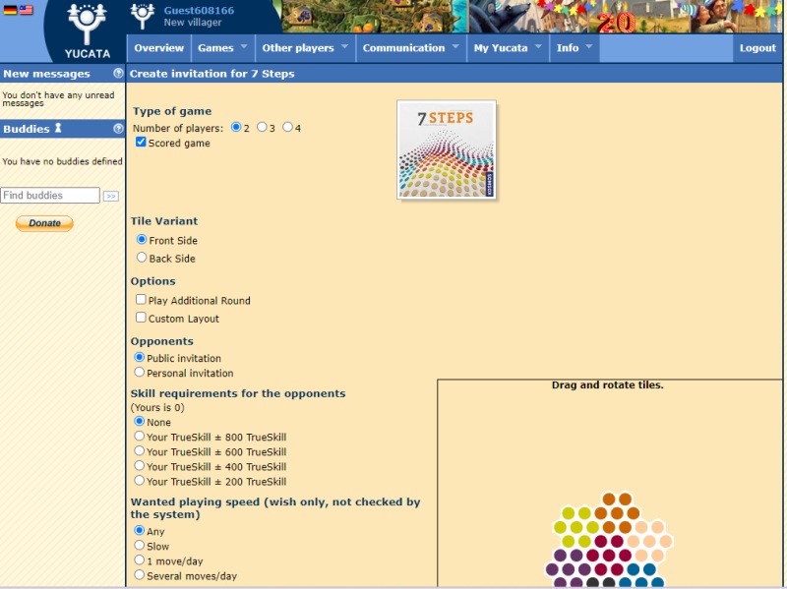This screenshot has height=589, width=787.
Task: Switch to the Overview tab
Action: pos(158,47)
